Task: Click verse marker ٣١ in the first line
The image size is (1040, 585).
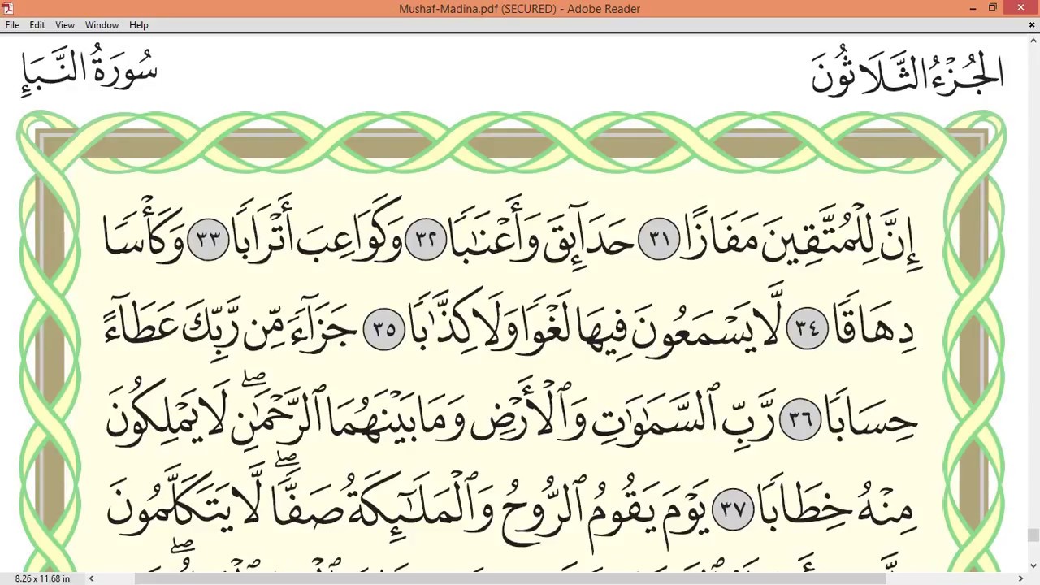Action: pos(659,239)
